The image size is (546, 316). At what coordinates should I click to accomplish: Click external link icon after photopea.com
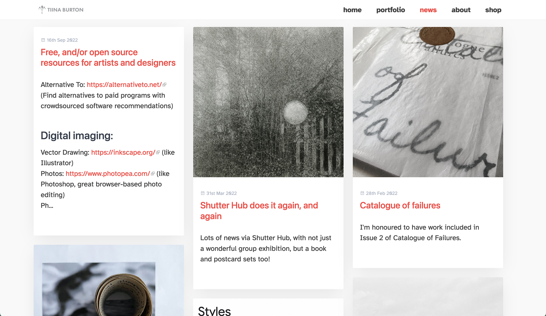point(153,174)
